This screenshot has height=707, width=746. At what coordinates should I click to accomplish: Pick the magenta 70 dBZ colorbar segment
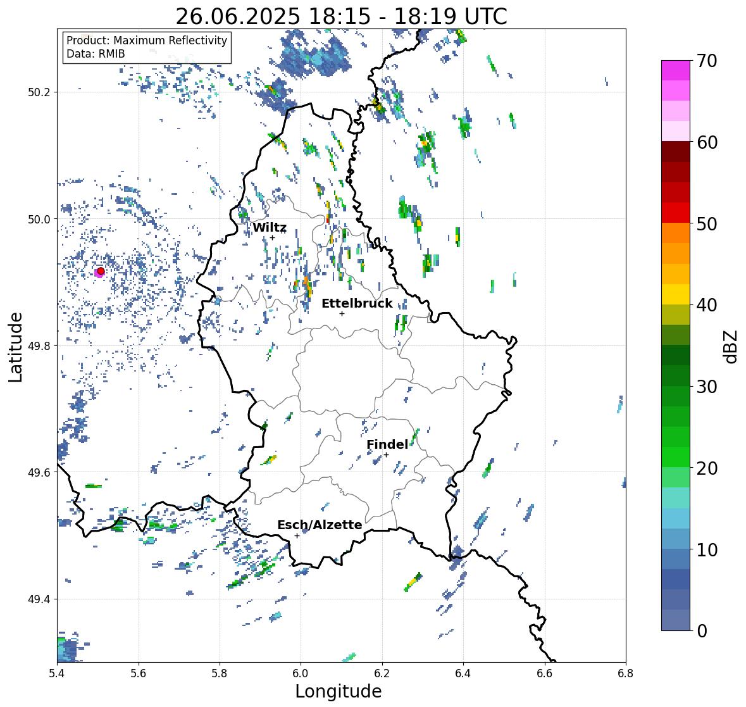point(676,70)
